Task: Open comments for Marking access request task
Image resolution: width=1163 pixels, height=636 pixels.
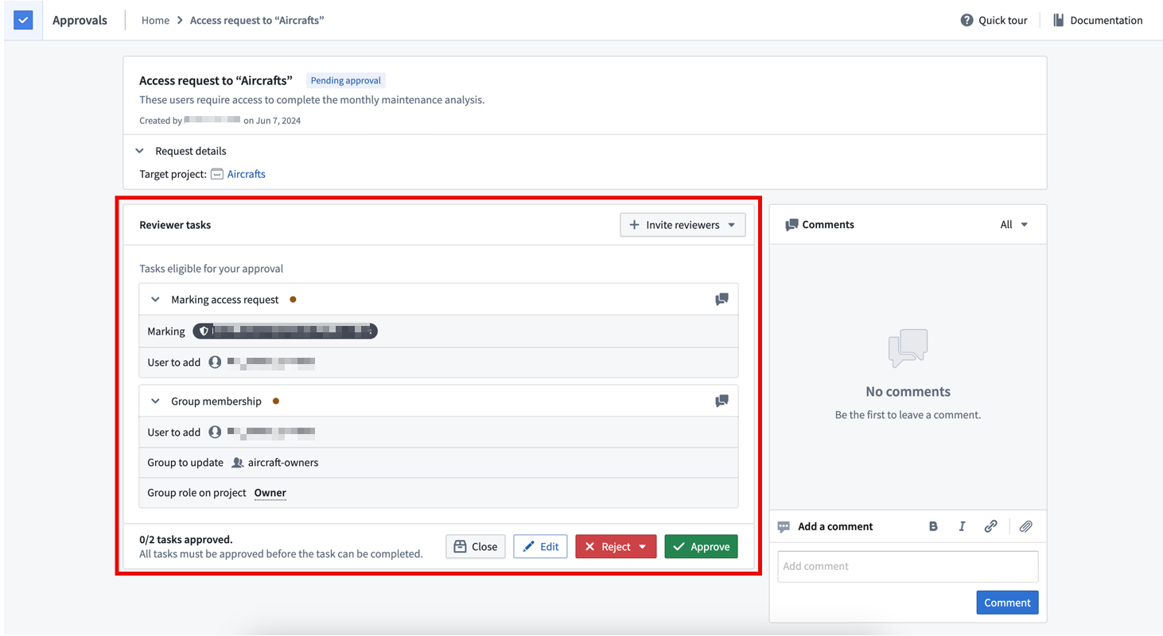Action: pyautogui.click(x=722, y=300)
